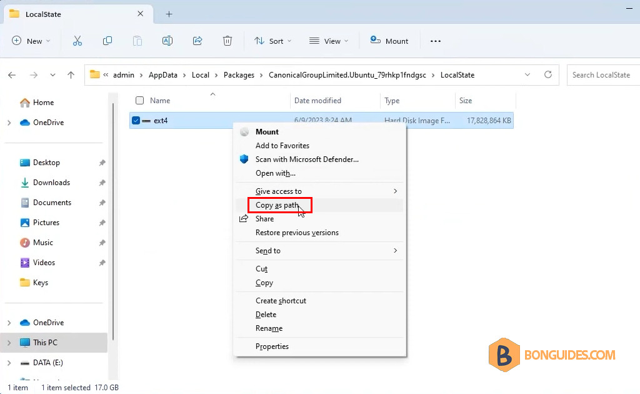
Task: Expand the DATA (E:) drive node
Action: click(9, 363)
